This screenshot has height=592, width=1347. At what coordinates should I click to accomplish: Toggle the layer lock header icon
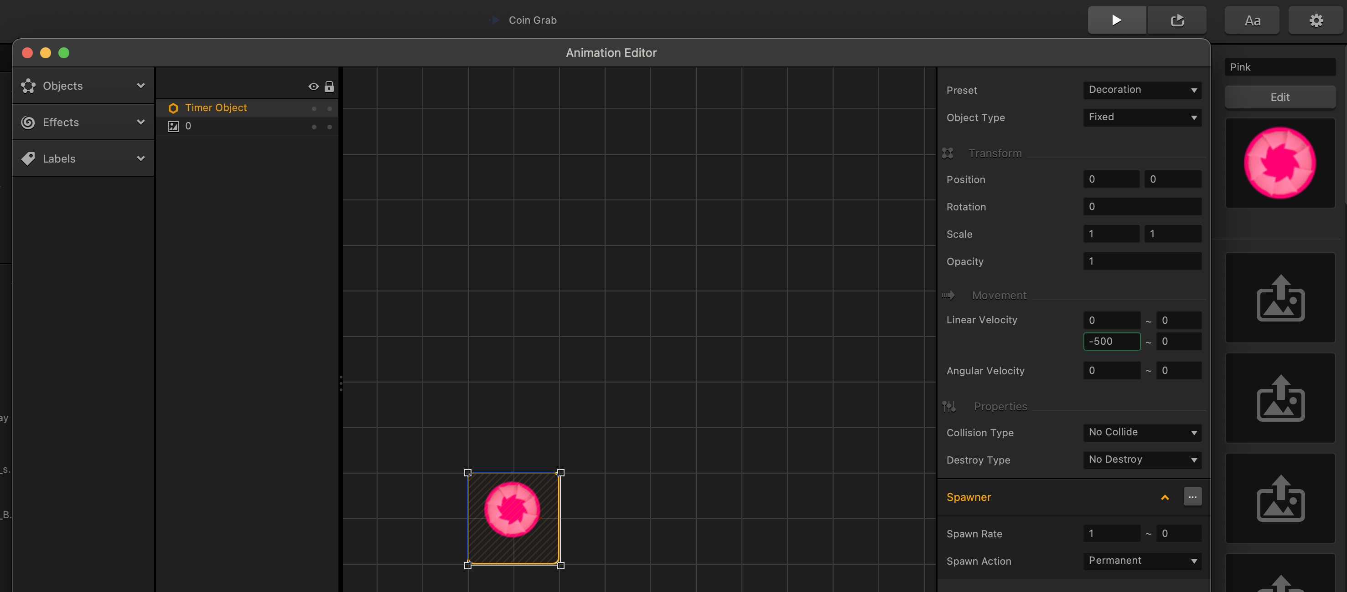[329, 87]
